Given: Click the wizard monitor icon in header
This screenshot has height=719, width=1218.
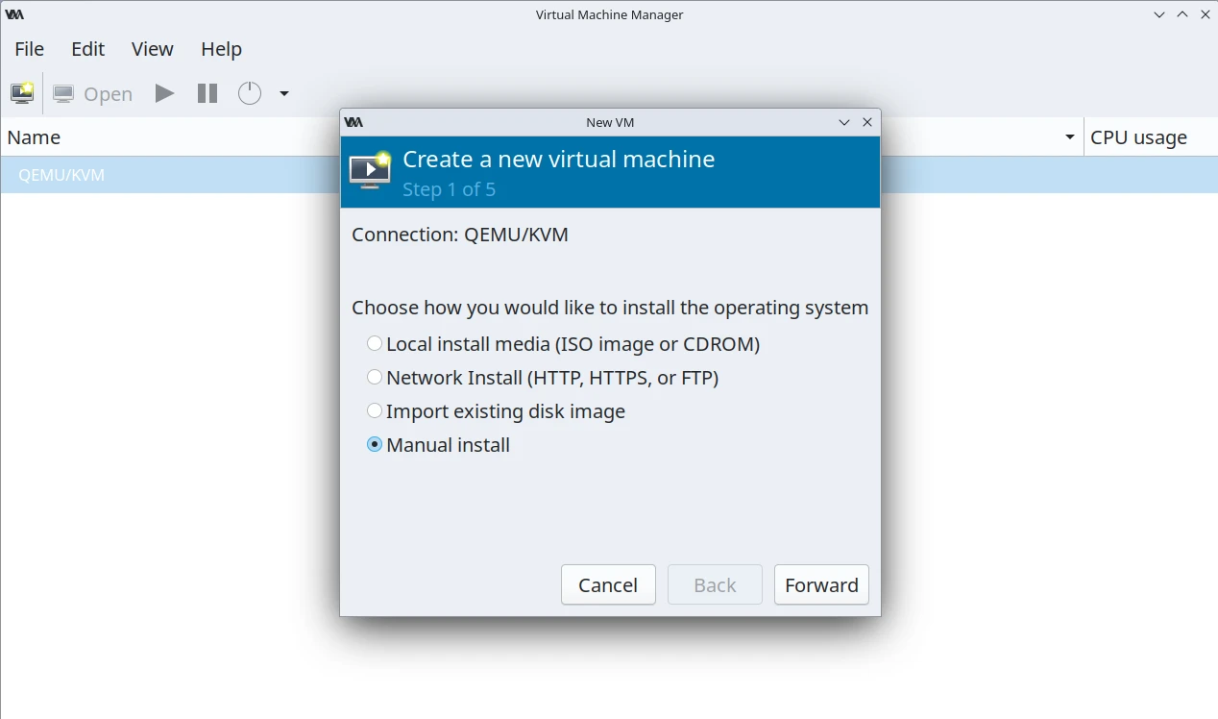Looking at the screenshot, I should (x=370, y=170).
